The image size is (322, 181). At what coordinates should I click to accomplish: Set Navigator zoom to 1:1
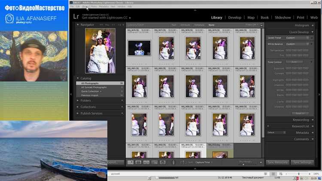[x=113, y=25]
